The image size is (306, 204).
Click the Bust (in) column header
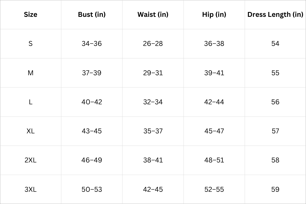[x=92, y=15]
